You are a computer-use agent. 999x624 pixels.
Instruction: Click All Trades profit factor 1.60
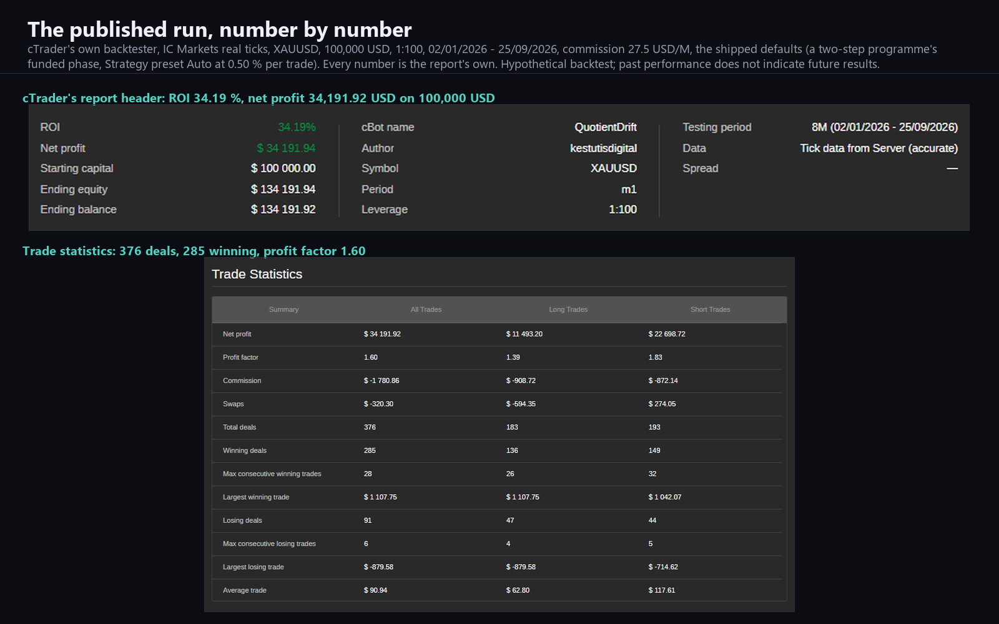coord(371,358)
